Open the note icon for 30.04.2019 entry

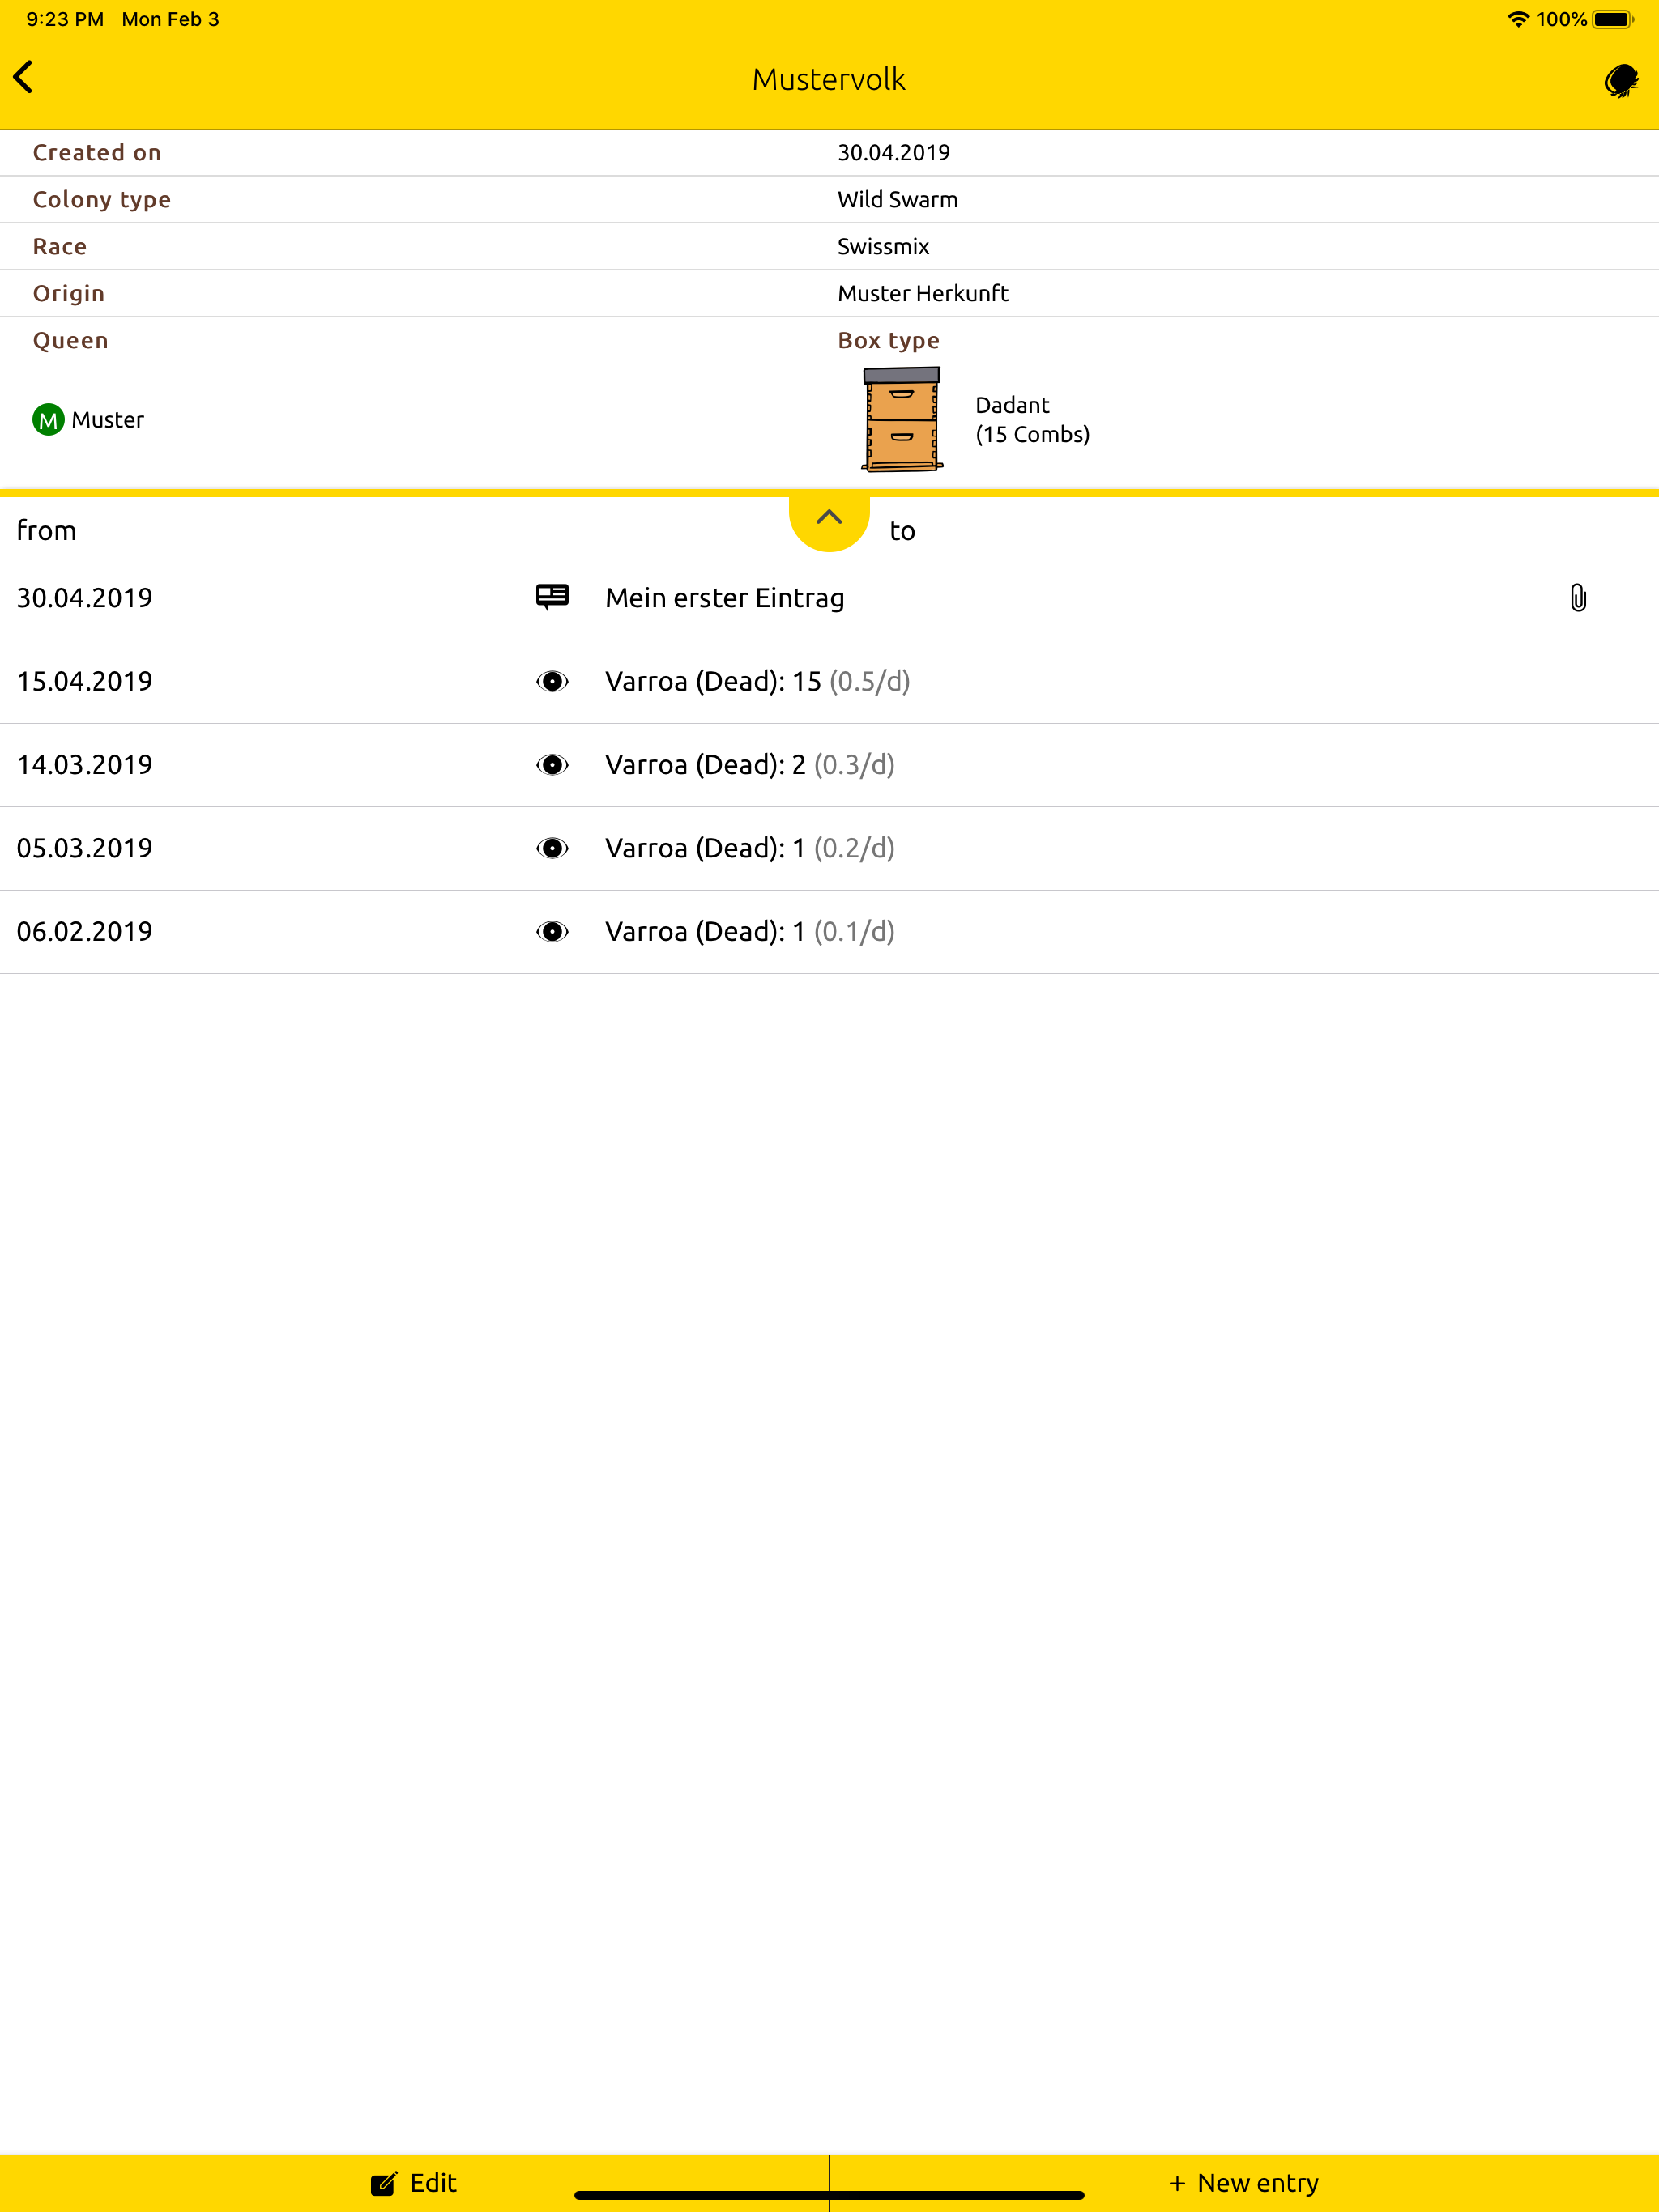pyautogui.click(x=552, y=597)
